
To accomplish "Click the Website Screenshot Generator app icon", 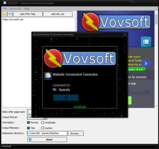I will [x=48, y=76].
